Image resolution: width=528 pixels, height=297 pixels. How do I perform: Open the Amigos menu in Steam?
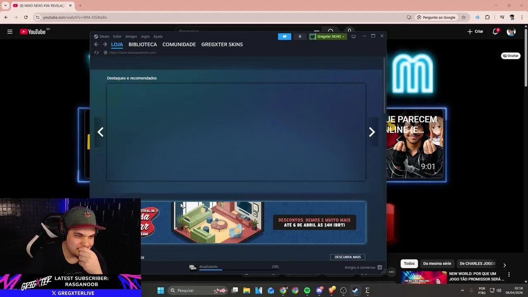pyautogui.click(x=131, y=36)
